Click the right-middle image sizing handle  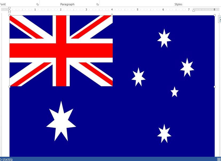pyautogui.click(x=215, y=87)
